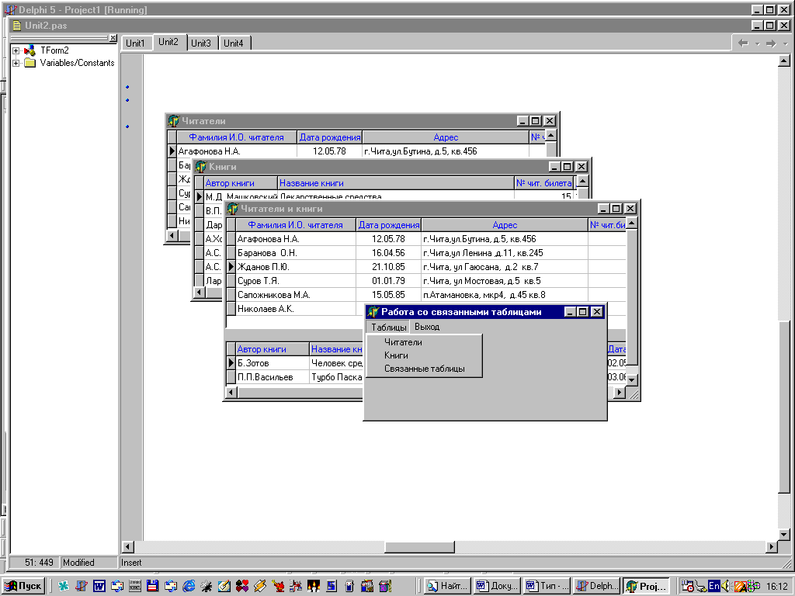
Task: Click the Proj... taskbar button
Action: [646, 586]
